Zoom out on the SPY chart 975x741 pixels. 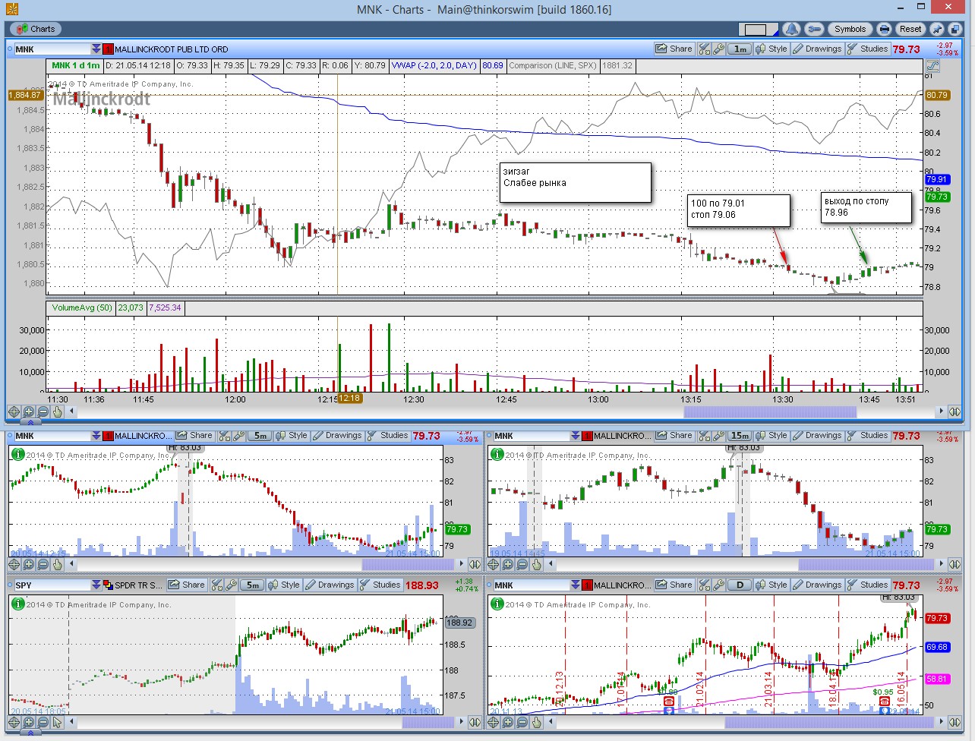(x=43, y=722)
